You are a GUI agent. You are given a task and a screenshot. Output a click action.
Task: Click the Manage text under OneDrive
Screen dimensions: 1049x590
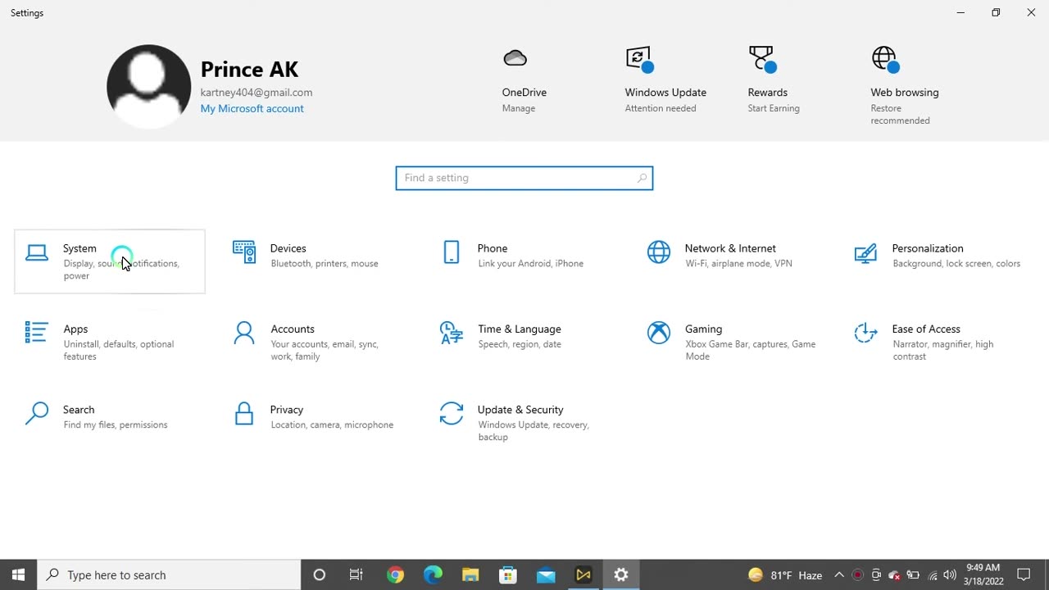tap(519, 108)
